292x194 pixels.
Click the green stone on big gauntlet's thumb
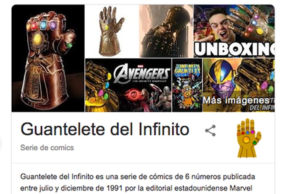(x=69, y=45)
